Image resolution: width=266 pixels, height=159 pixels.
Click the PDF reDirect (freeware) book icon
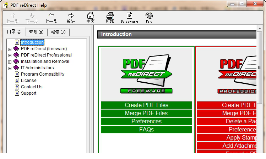pyautogui.click(x=16, y=49)
